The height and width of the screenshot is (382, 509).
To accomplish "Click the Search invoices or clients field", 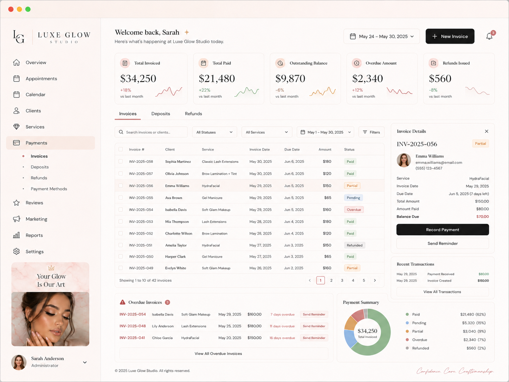I will (151, 132).
